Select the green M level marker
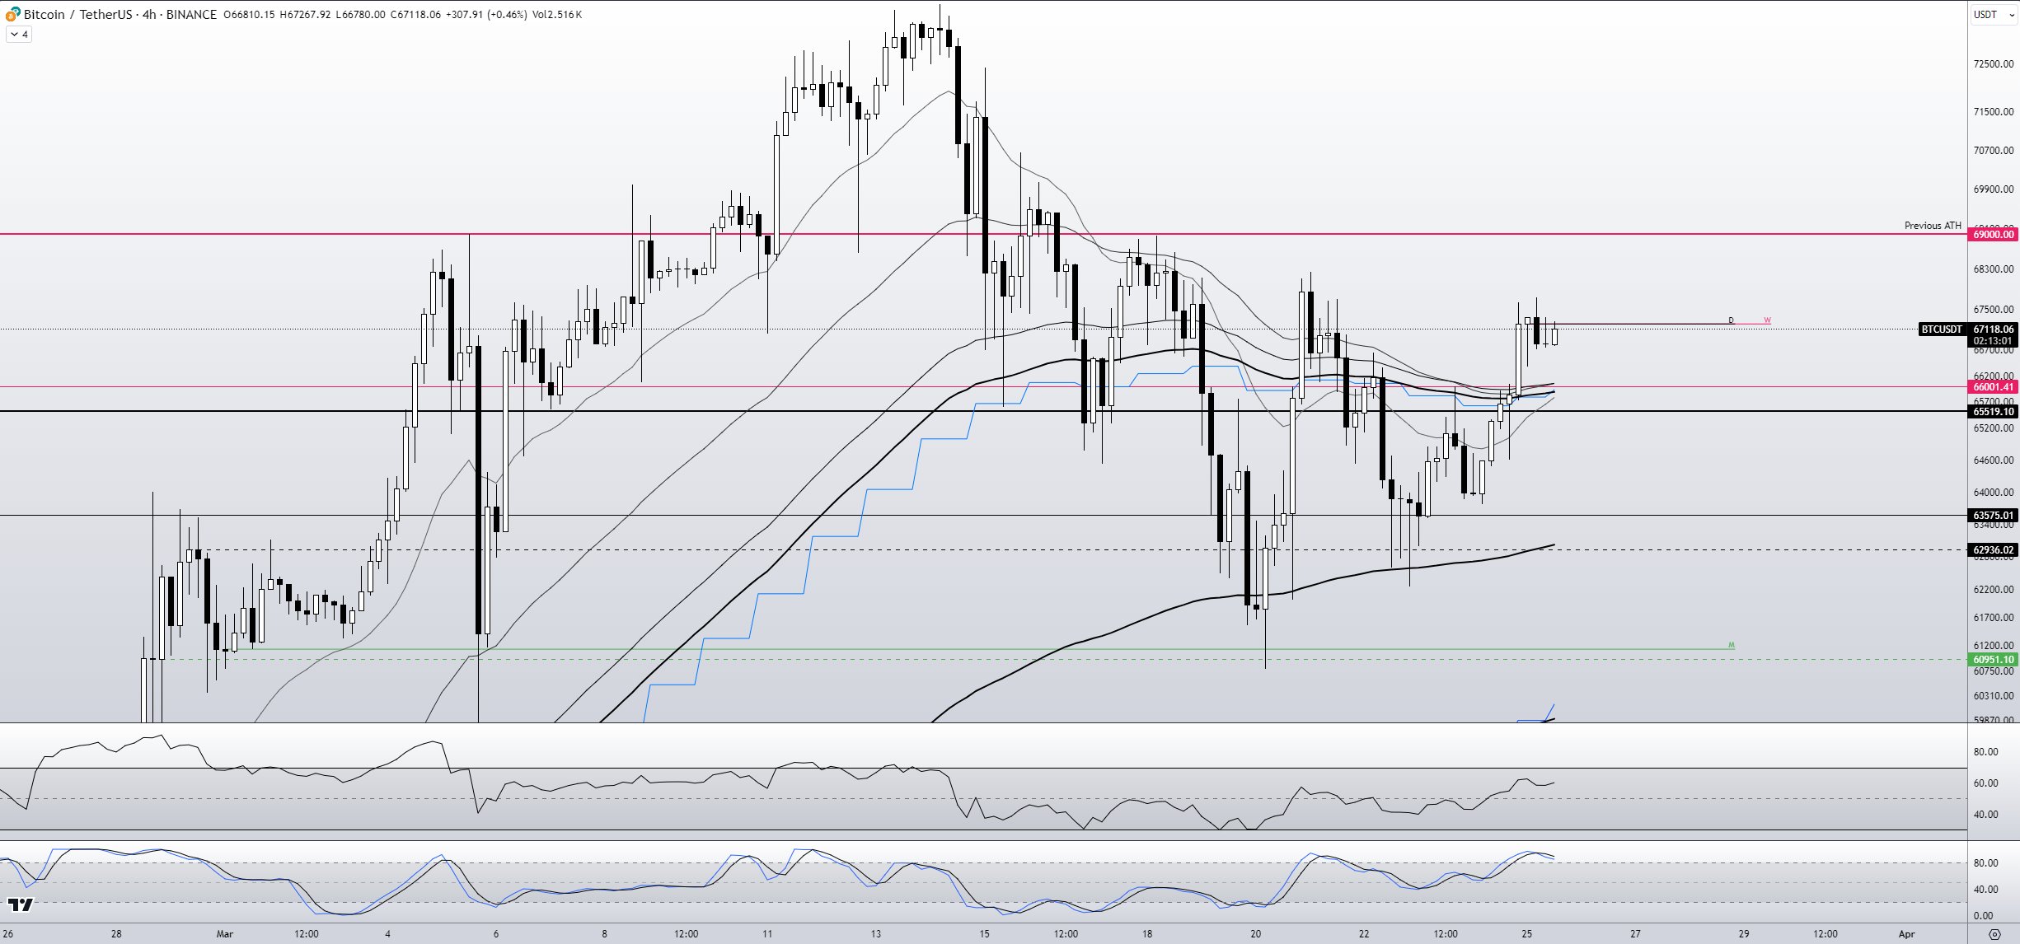This screenshot has width=2020, height=944. tap(1732, 644)
